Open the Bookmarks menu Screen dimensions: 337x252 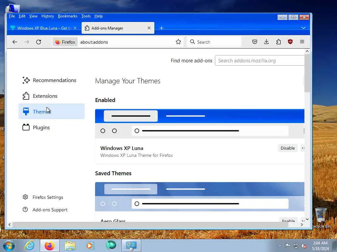(x=67, y=16)
